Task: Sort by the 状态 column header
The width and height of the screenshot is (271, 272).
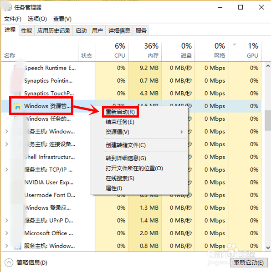Action: 87,51
